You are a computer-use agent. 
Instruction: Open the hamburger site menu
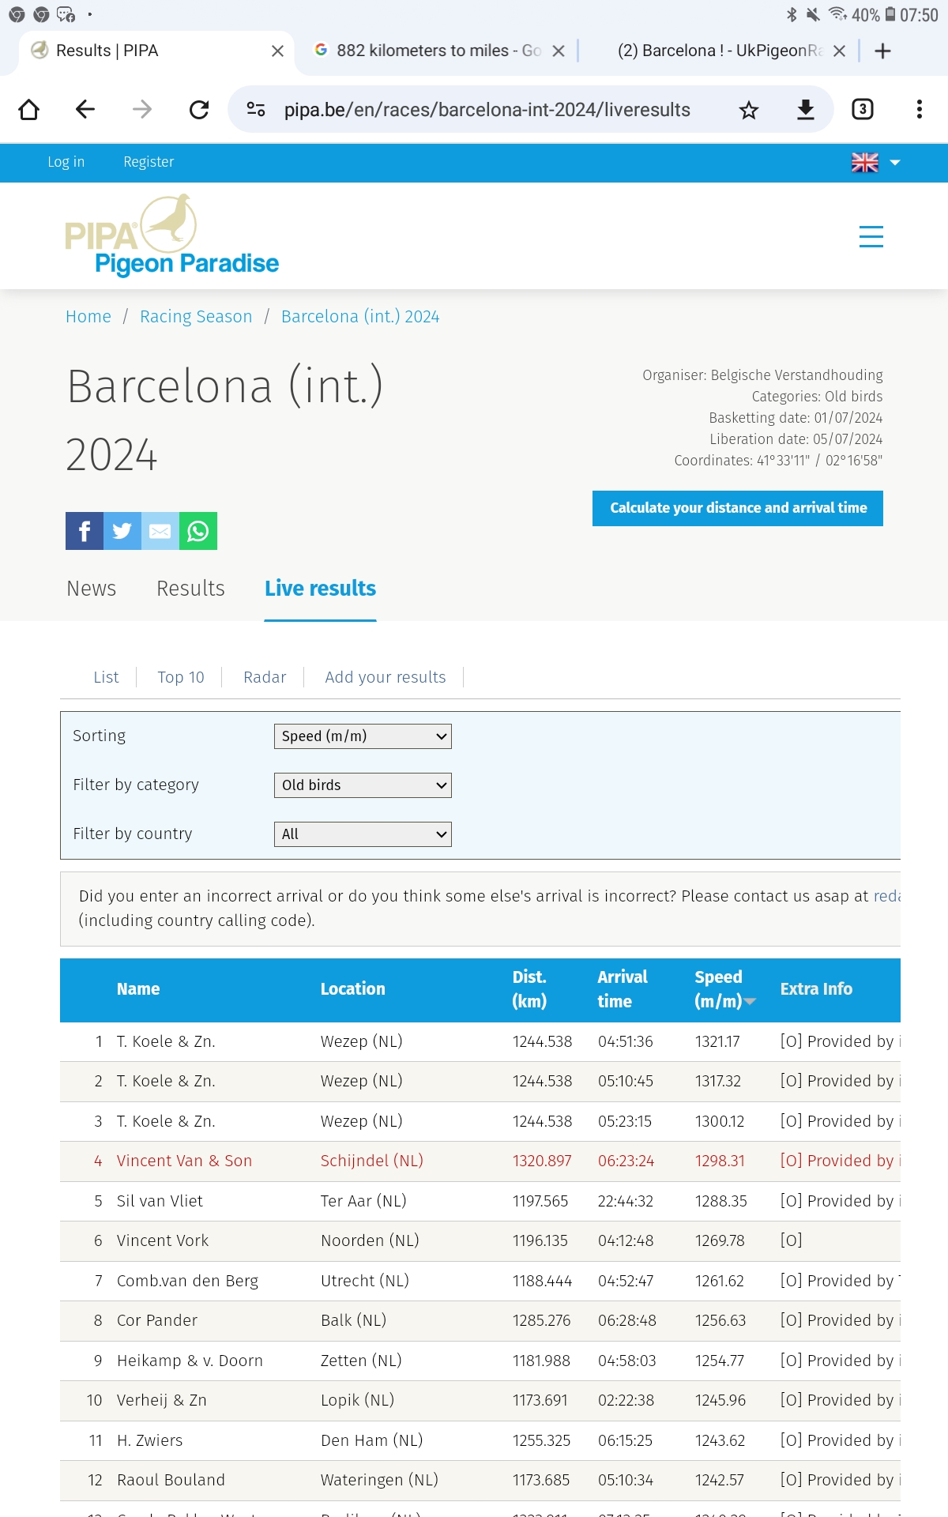tap(871, 236)
